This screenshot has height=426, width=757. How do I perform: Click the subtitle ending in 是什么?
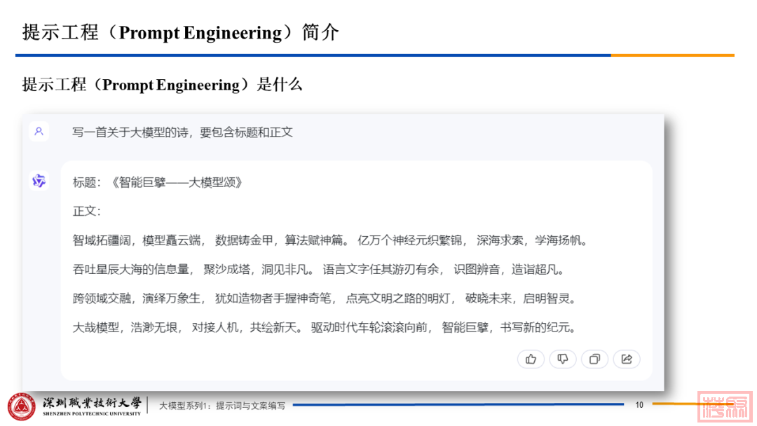pyautogui.click(x=162, y=85)
